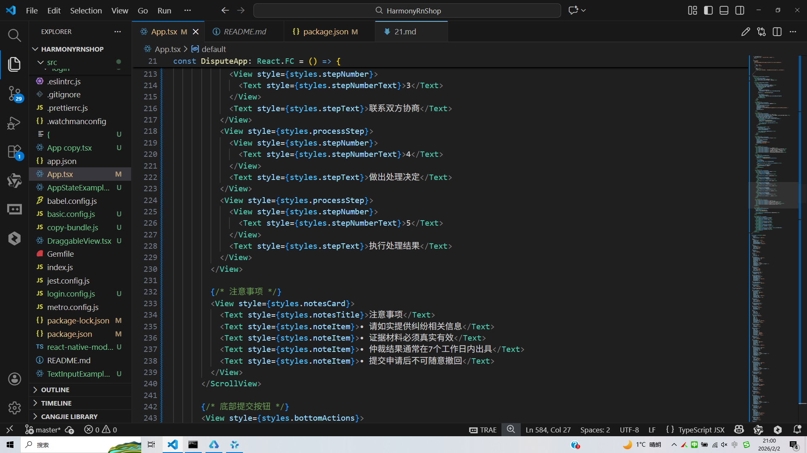Toggle the bottom Panel visibility

coord(724,10)
